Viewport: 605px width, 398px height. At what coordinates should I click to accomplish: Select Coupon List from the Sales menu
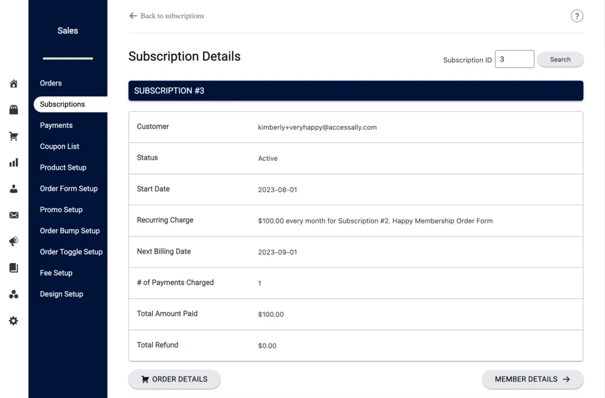pos(60,146)
